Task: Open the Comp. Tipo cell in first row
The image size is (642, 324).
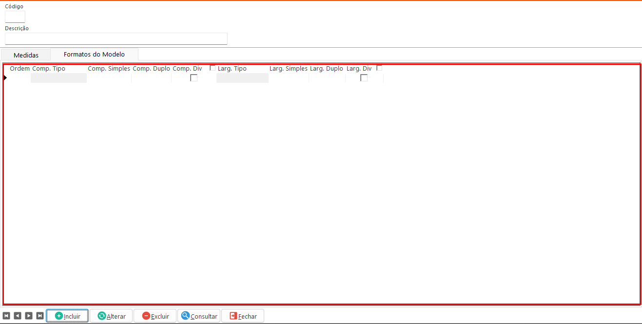Action: coord(58,78)
